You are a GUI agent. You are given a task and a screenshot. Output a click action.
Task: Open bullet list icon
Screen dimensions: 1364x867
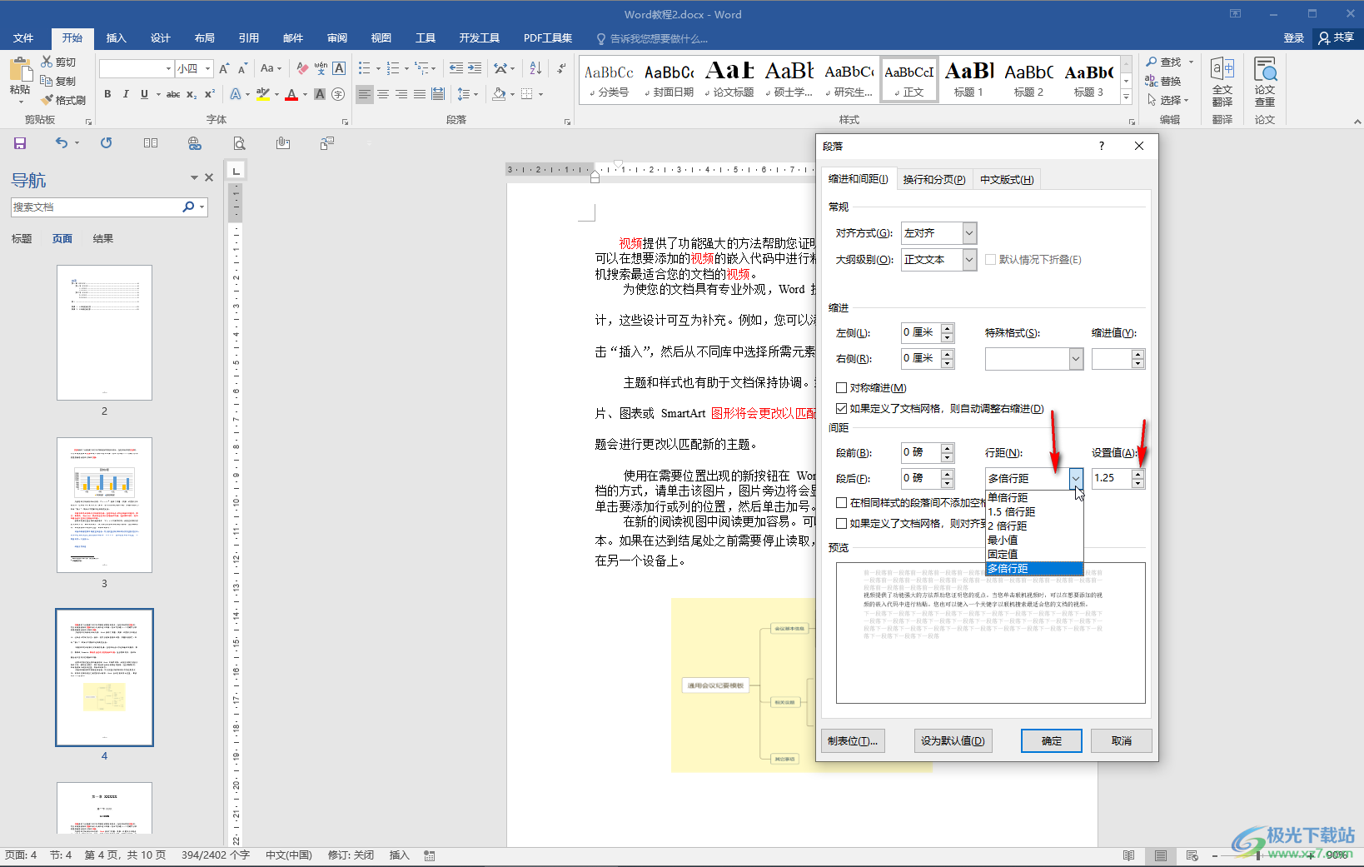click(x=364, y=68)
